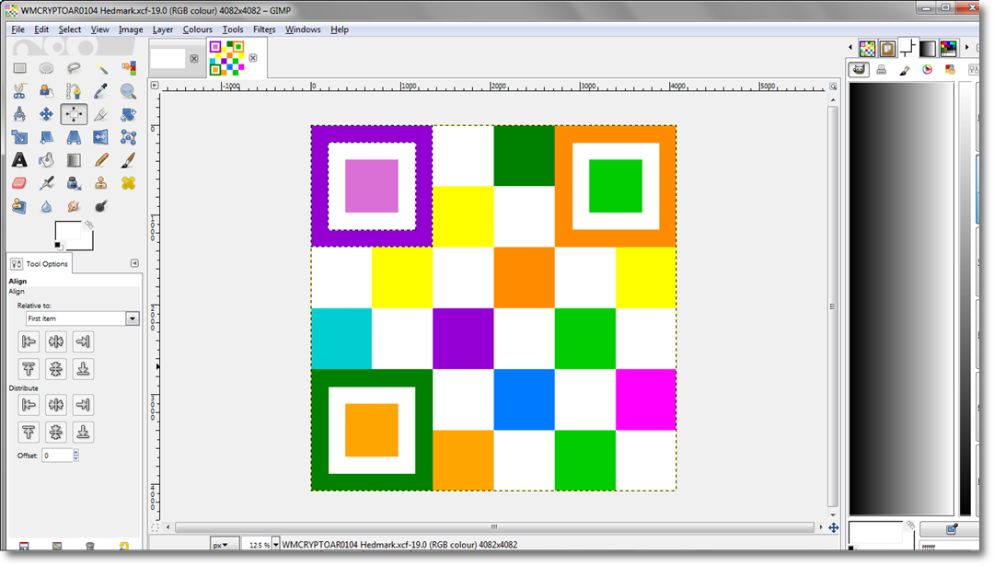Close the colourful checkered image tab
This screenshot has width=994, height=566.
click(253, 58)
